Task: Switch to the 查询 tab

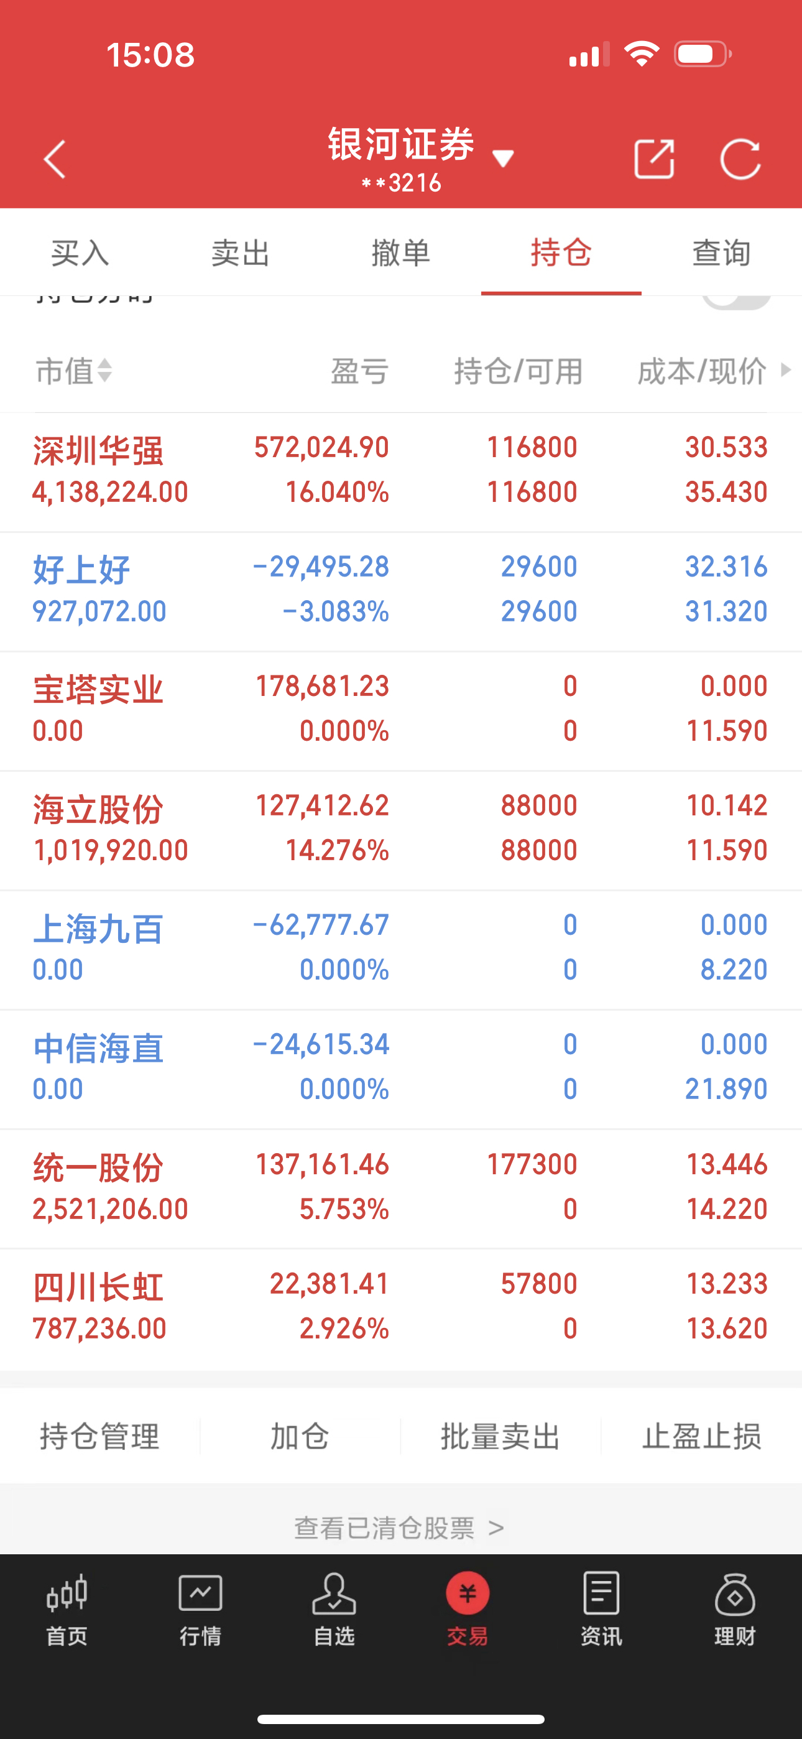Action: (721, 253)
